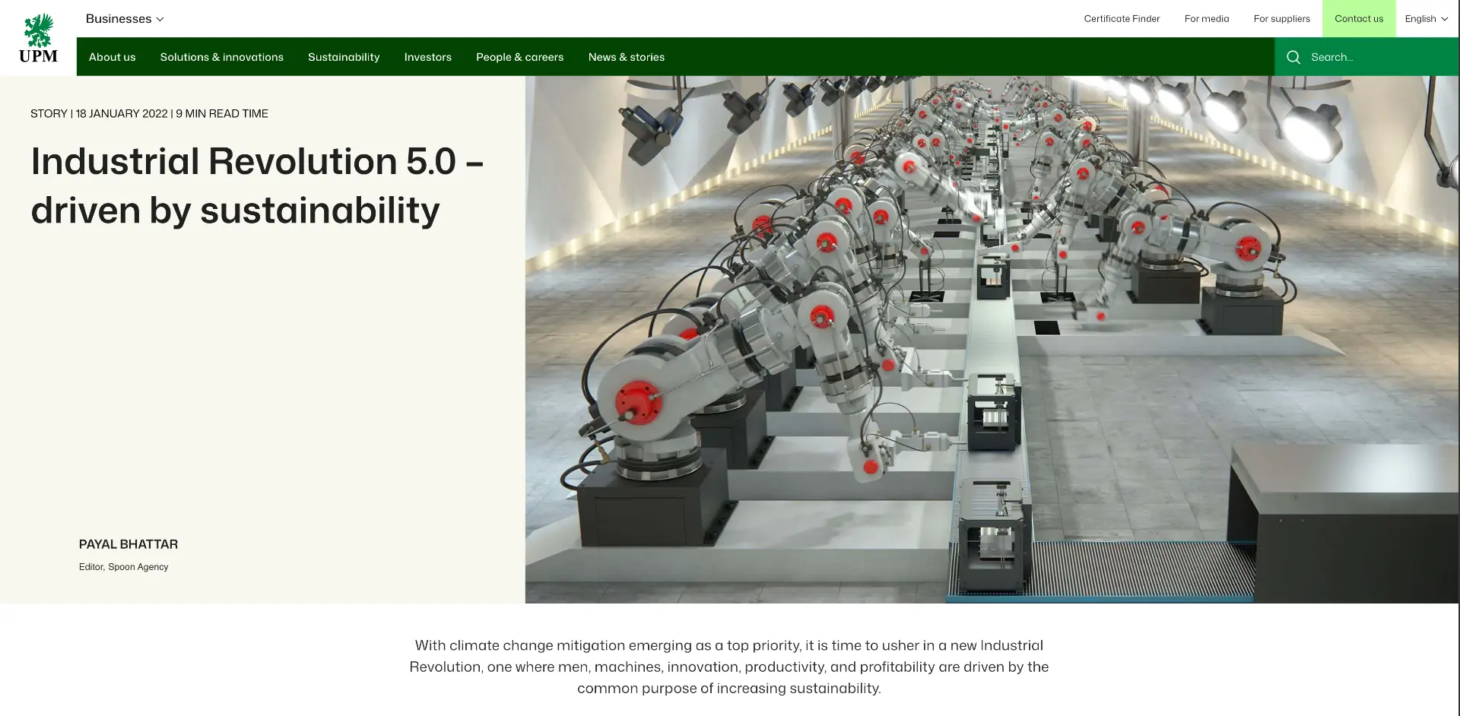
Task: Click the search magnifier icon
Action: click(x=1293, y=57)
